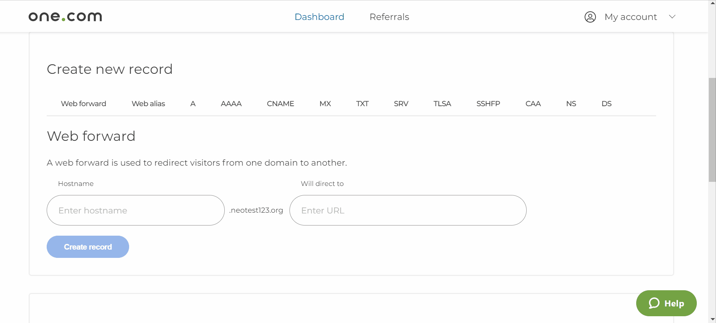Go to the Dashboard page
This screenshot has width=716, height=323.
319,17
